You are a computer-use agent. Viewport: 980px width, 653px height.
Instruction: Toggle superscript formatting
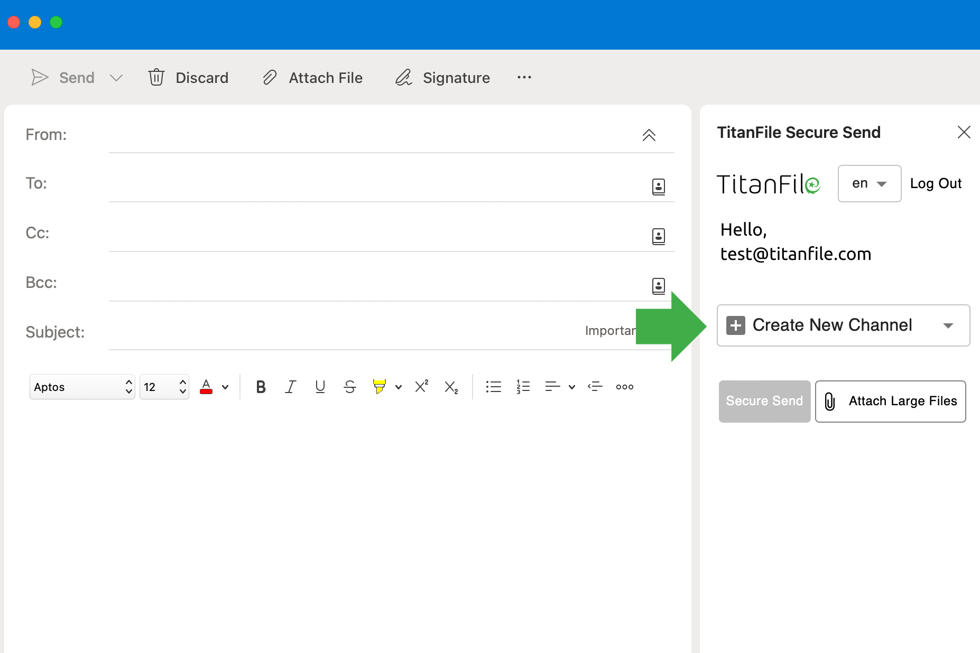click(x=421, y=386)
